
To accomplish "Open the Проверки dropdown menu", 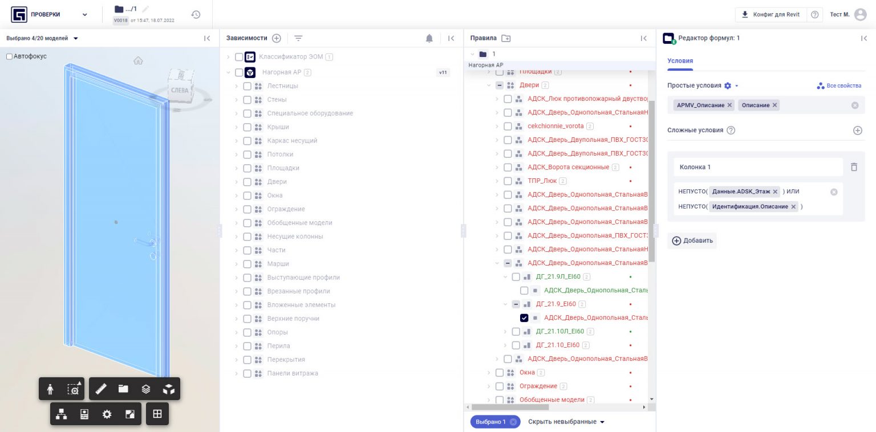I will [x=85, y=14].
